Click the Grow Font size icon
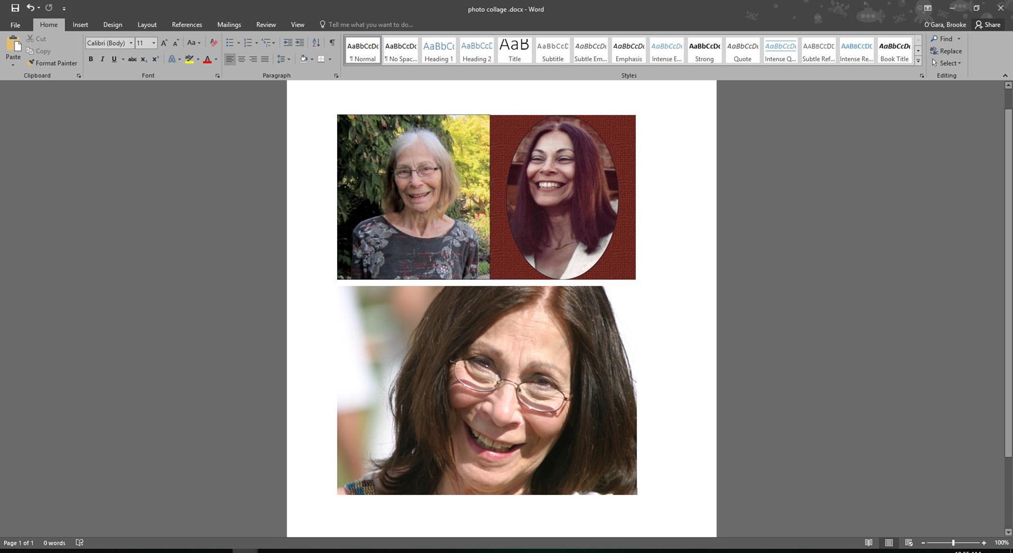 (x=164, y=43)
